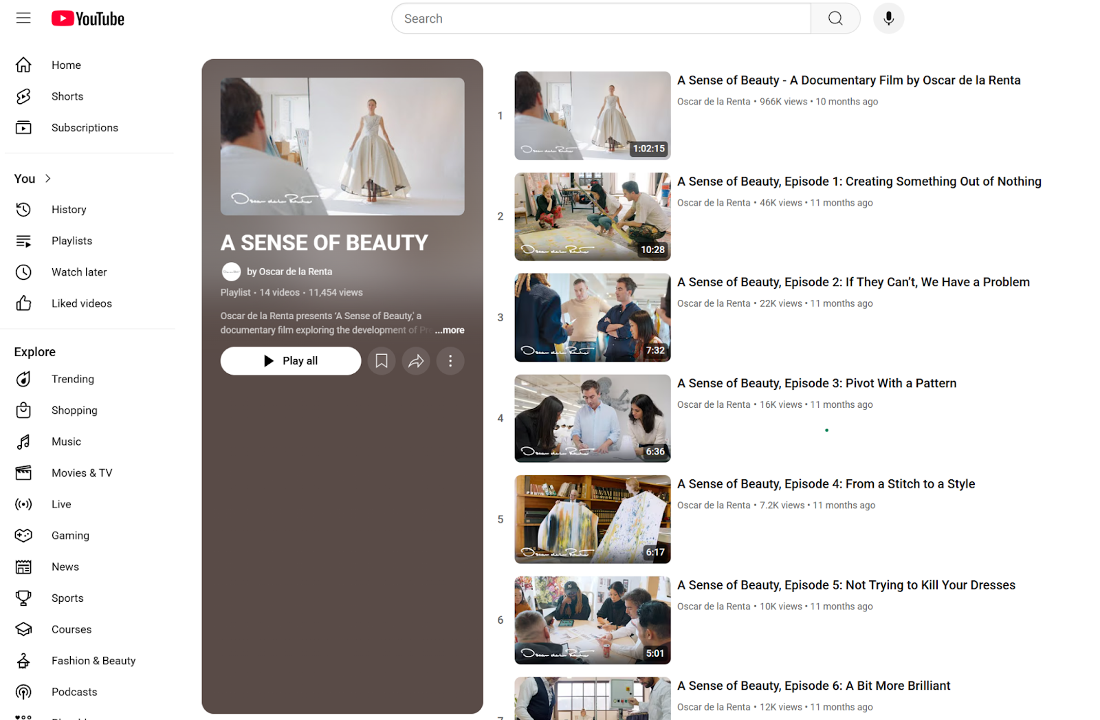This screenshot has width=1100, height=720.
Task: Share the playlist with arrow icon
Action: click(416, 360)
